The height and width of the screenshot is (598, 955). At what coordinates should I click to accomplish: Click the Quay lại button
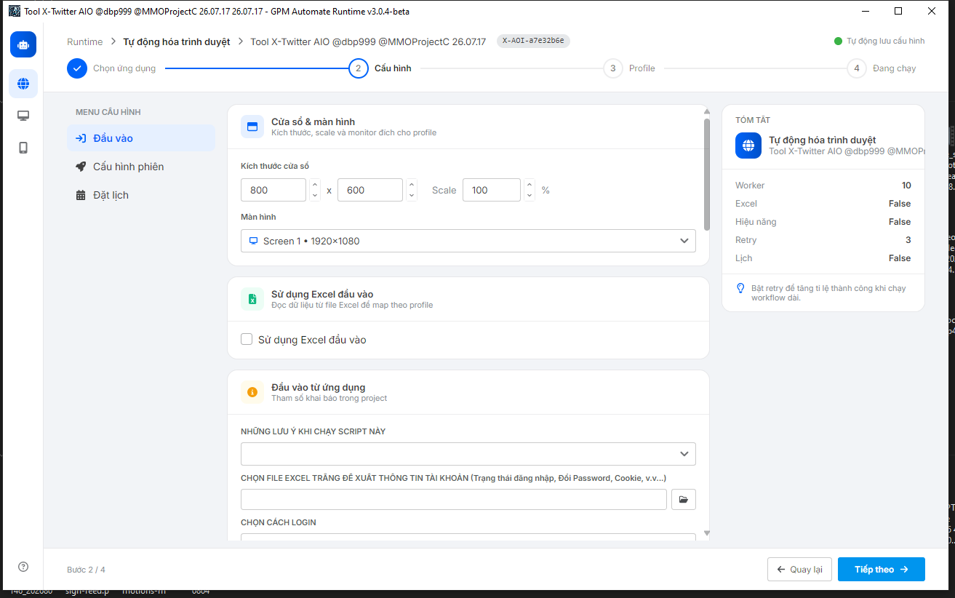pos(799,569)
